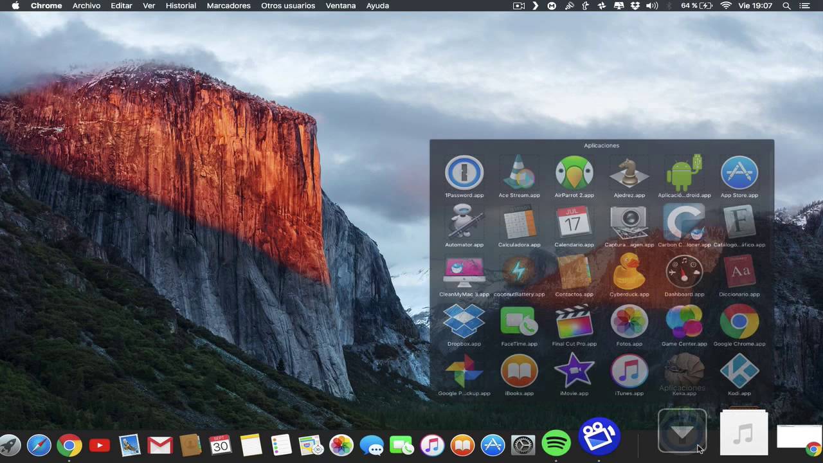Launch Google Chrome.app from the stack grid

(x=739, y=321)
